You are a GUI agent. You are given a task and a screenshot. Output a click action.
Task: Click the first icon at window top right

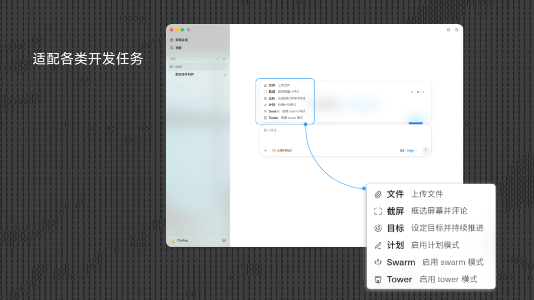click(448, 30)
